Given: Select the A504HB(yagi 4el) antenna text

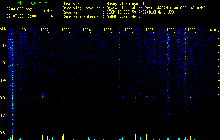Looking at the screenshot, I should click(x=123, y=16).
